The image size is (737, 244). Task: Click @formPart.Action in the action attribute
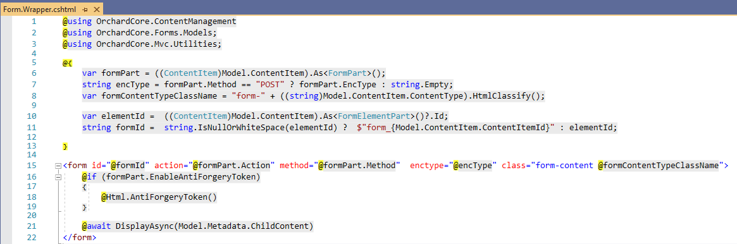232,165
